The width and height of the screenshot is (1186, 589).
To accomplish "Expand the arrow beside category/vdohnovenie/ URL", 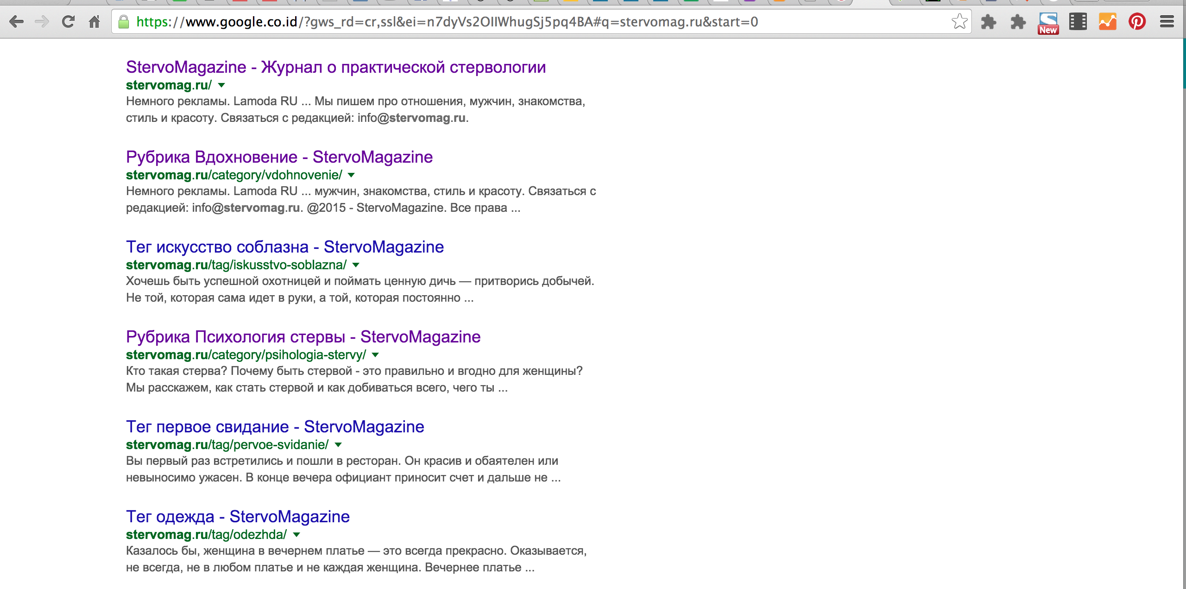I will pyautogui.click(x=351, y=175).
